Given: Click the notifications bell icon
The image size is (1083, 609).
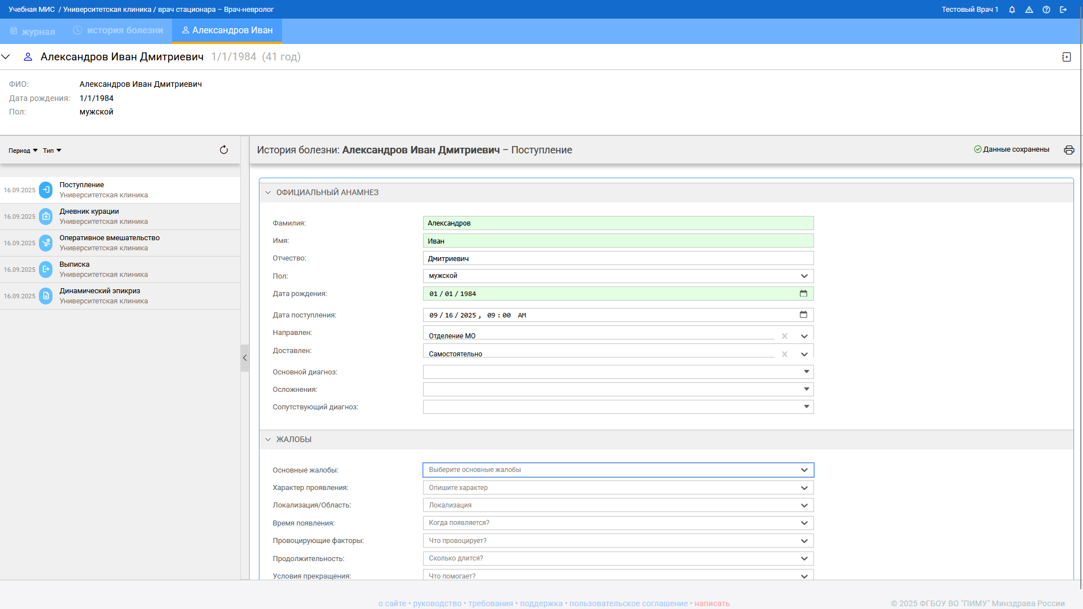Looking at the screenshot, I should [x=1012, y=10].
